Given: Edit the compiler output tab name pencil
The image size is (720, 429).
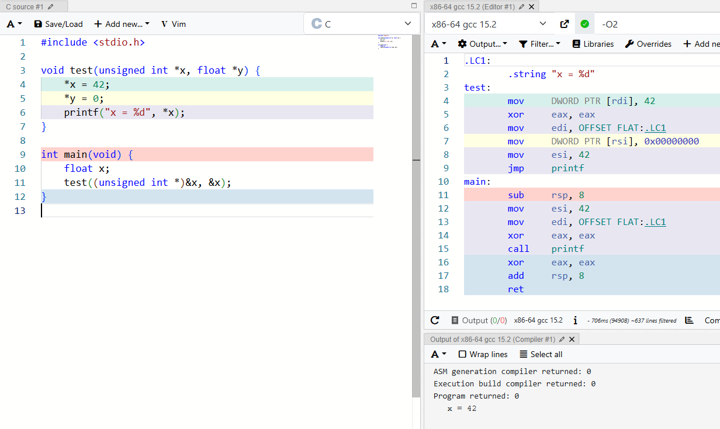Looking at the screenshot, I should (x=562, y=339).
